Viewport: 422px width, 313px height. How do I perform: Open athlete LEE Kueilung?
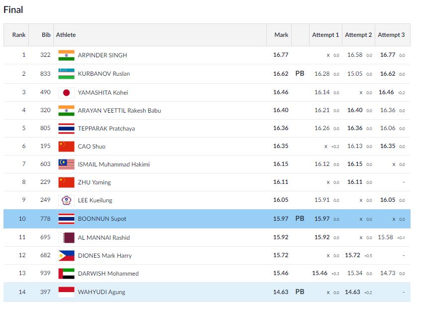95,200
